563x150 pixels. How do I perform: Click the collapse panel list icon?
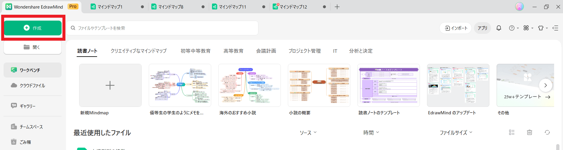tap(555, 28)
